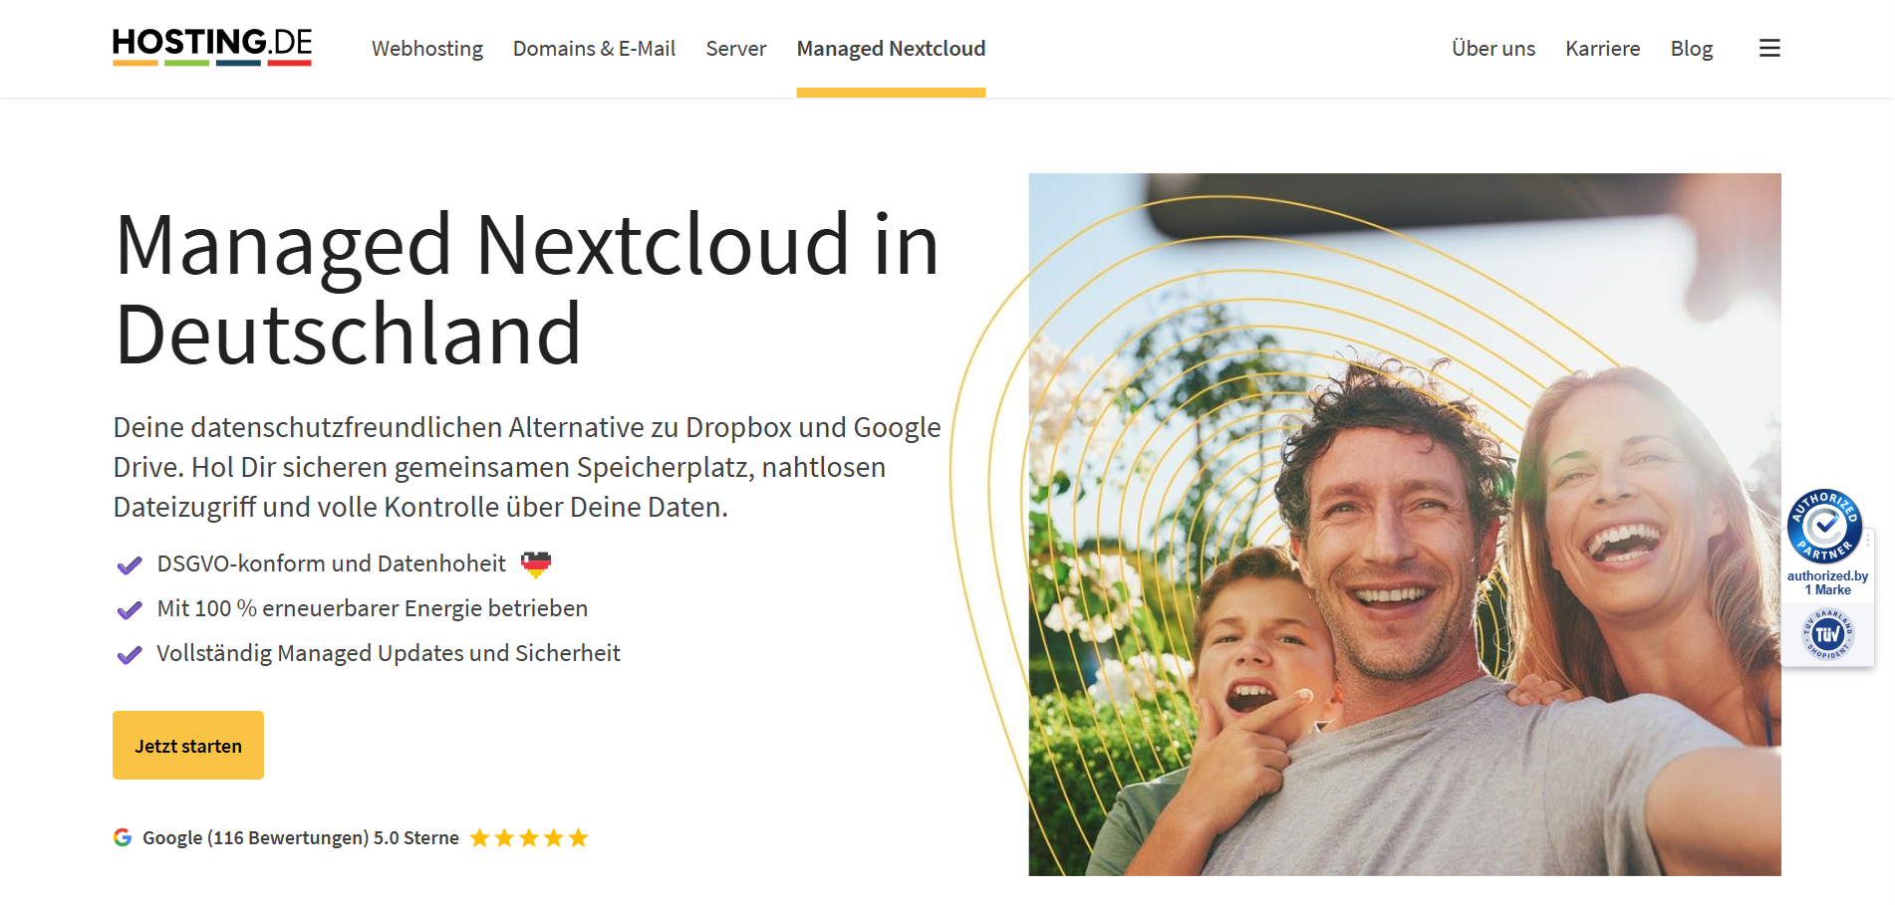Click the HOSTING.DE logo
Viewport: 1895px width, 905px height.
point(212,47)
